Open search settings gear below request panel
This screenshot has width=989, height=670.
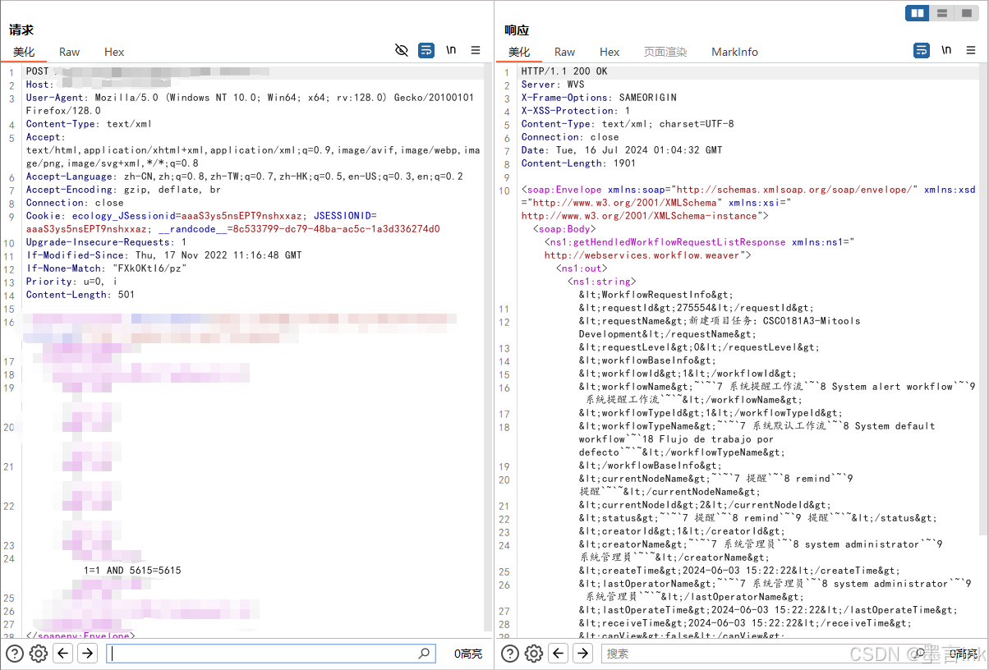coord(39,654)
